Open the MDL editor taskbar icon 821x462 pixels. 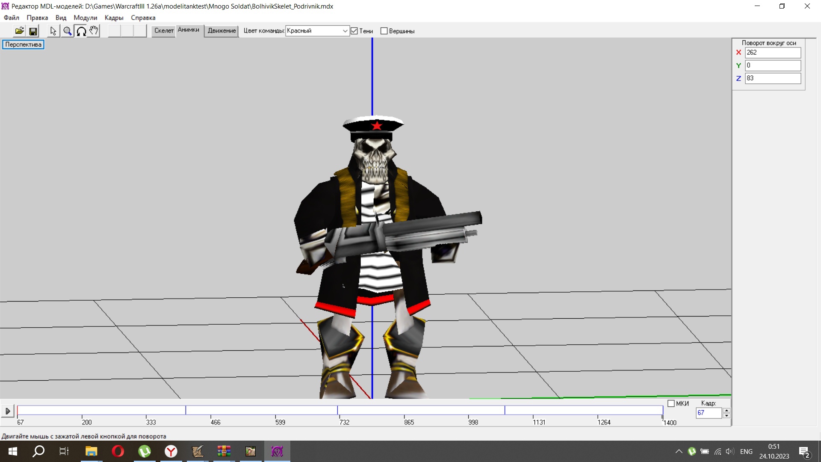[x=277, y=451]
